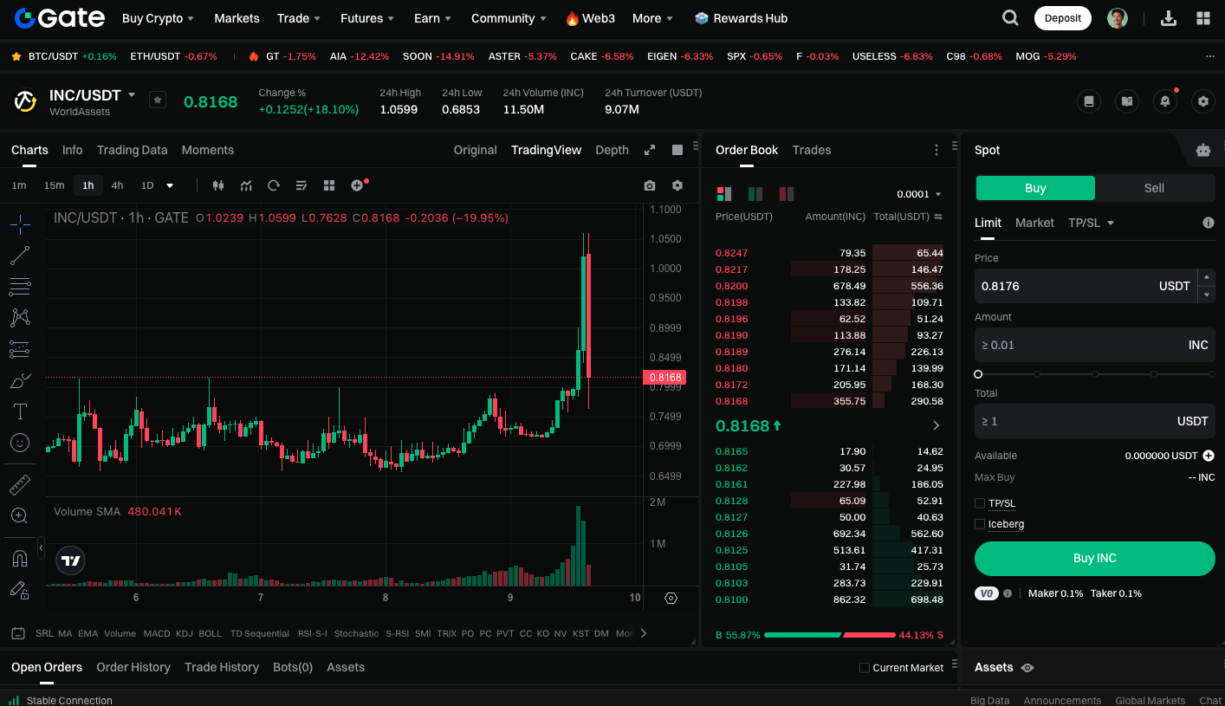Select the text annotation tool
Screen dimensions: 1225x706
pos(20,411)
